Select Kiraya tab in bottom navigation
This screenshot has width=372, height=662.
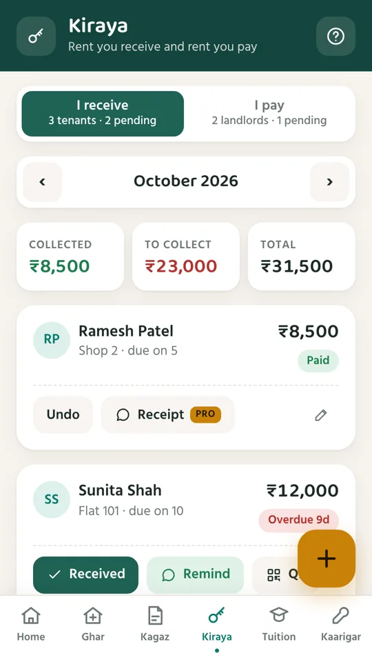coord(217,624)
